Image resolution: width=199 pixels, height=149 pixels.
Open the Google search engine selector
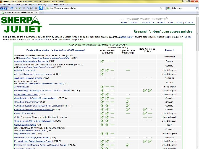(169, 8)
